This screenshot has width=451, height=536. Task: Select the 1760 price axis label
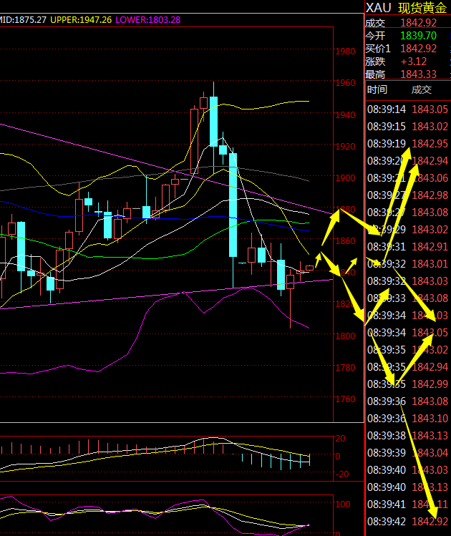point(345,399)
